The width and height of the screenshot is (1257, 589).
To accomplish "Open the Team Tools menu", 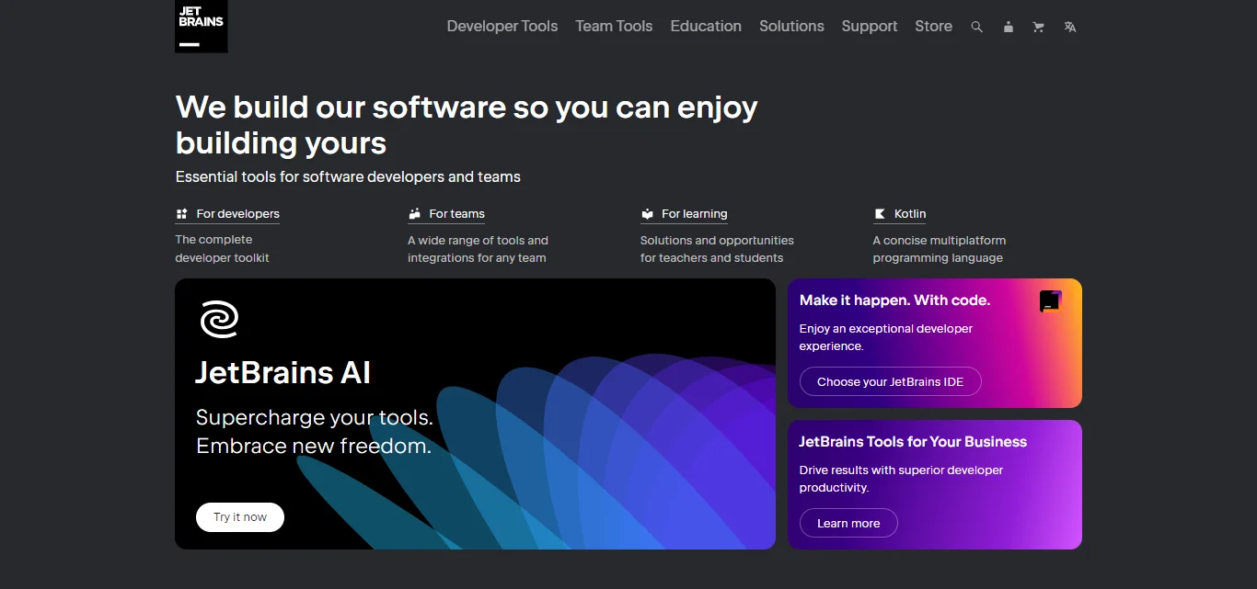I will (613, 27).
